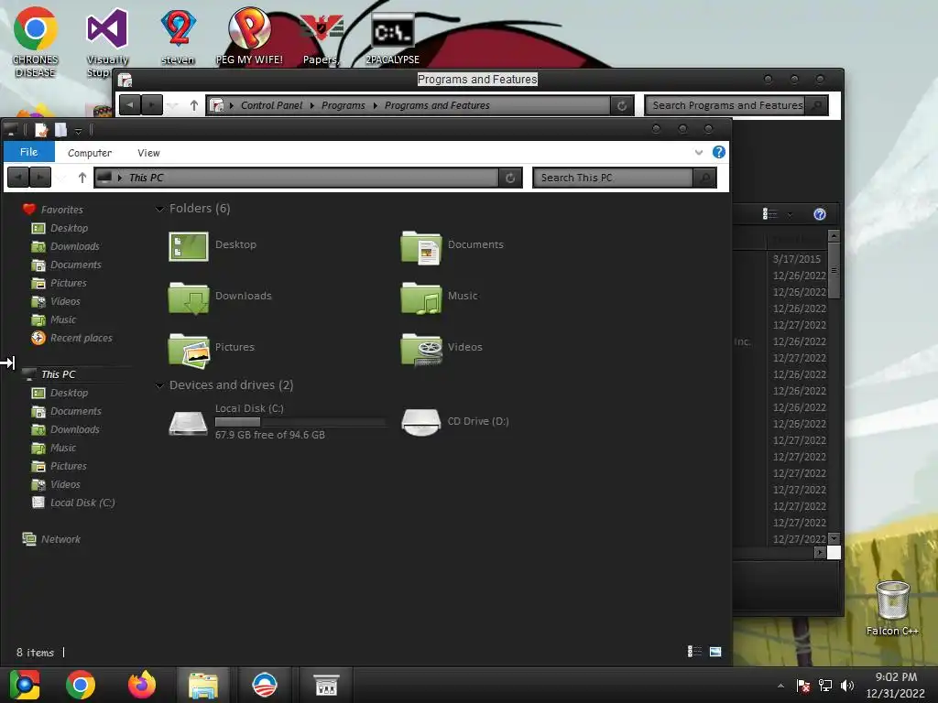Click the search magnifier in This PC window
Viewport: 938px width, 703px height.
[x=704, y=178]
